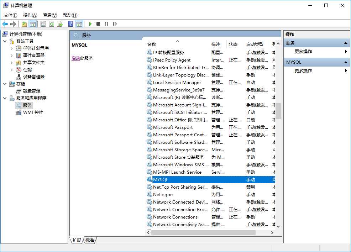
Task: Sort by the 描述 column header
Action: coord(218,44)
